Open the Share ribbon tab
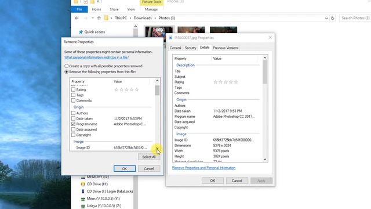This screenshot has width=371, height=209. pyautogui.click(x=114, y=9)
